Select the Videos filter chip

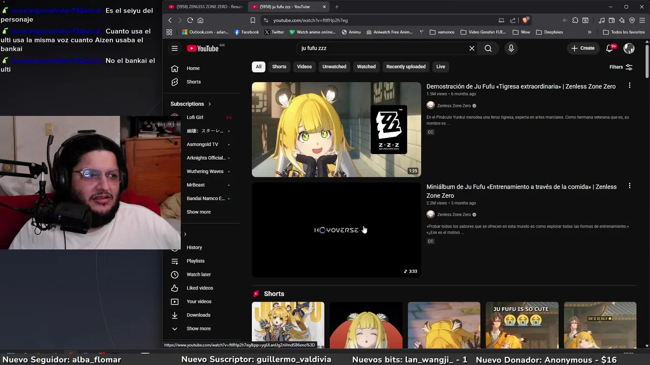304,66
